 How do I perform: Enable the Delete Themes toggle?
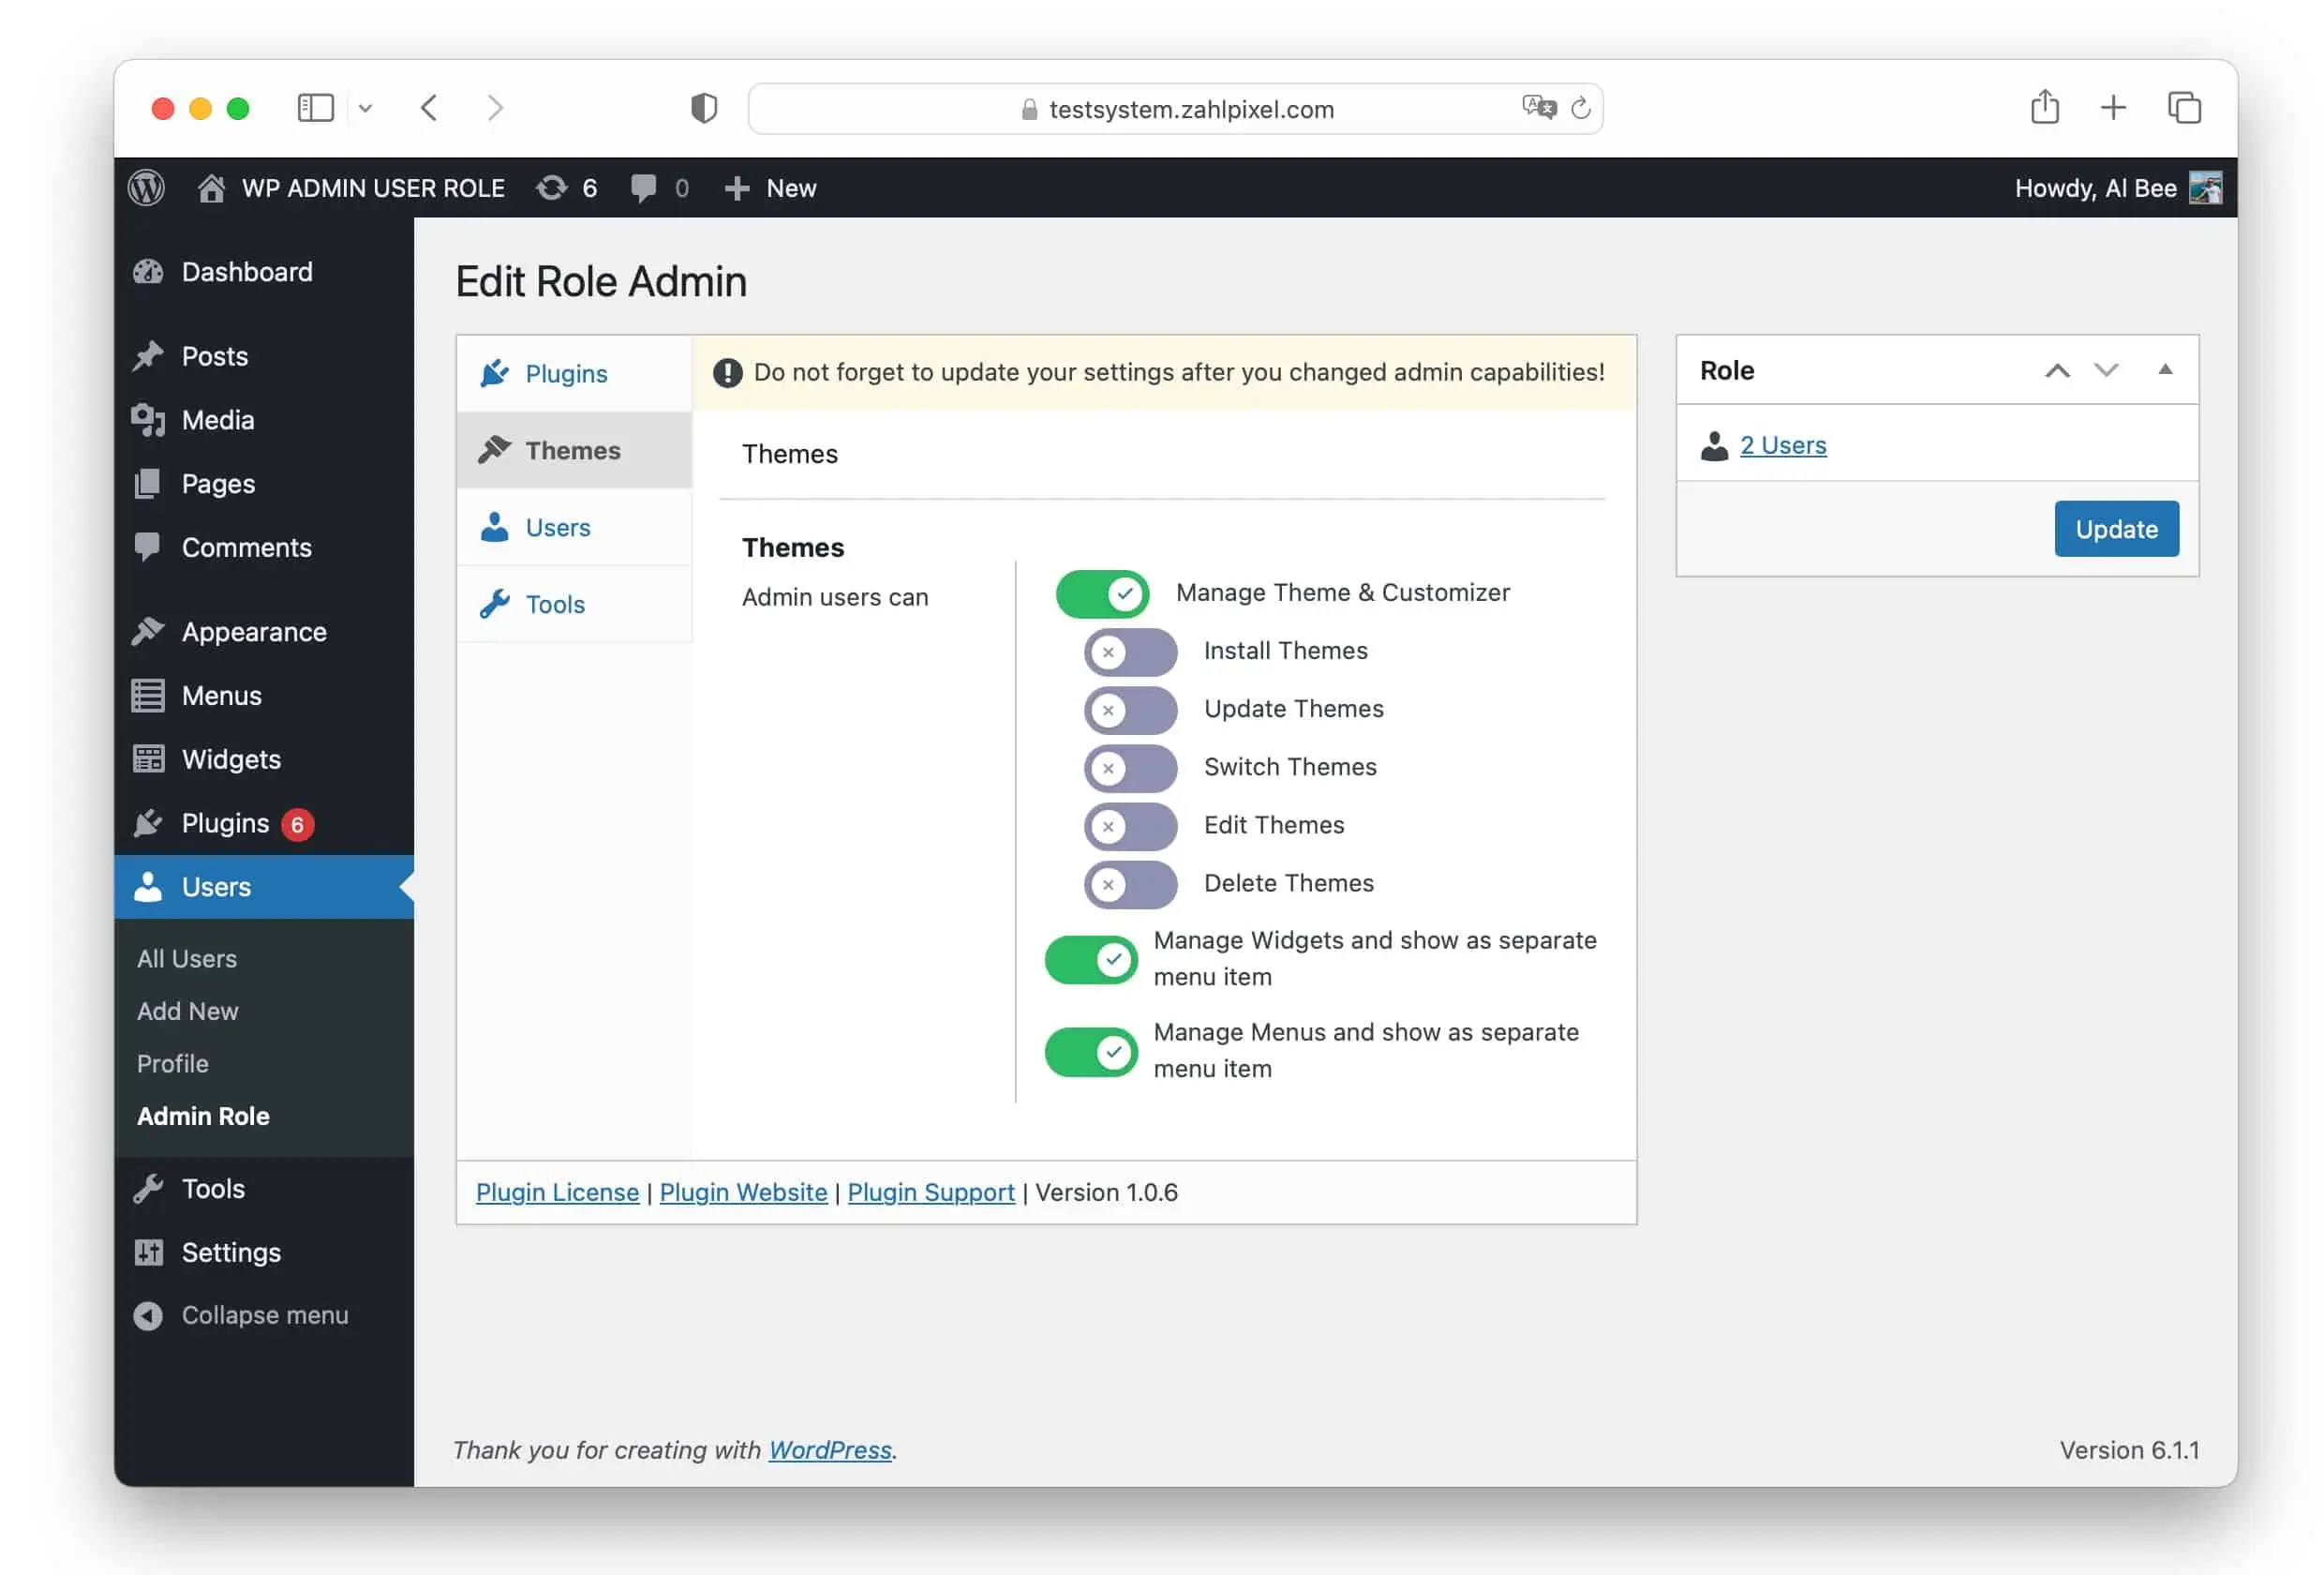(1130, 883)
